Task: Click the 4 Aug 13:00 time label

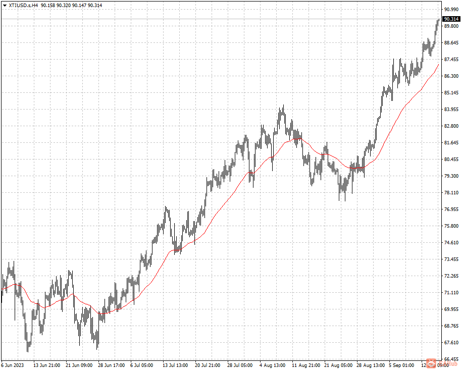Action: pyautogui.click(x=272, y=365)
